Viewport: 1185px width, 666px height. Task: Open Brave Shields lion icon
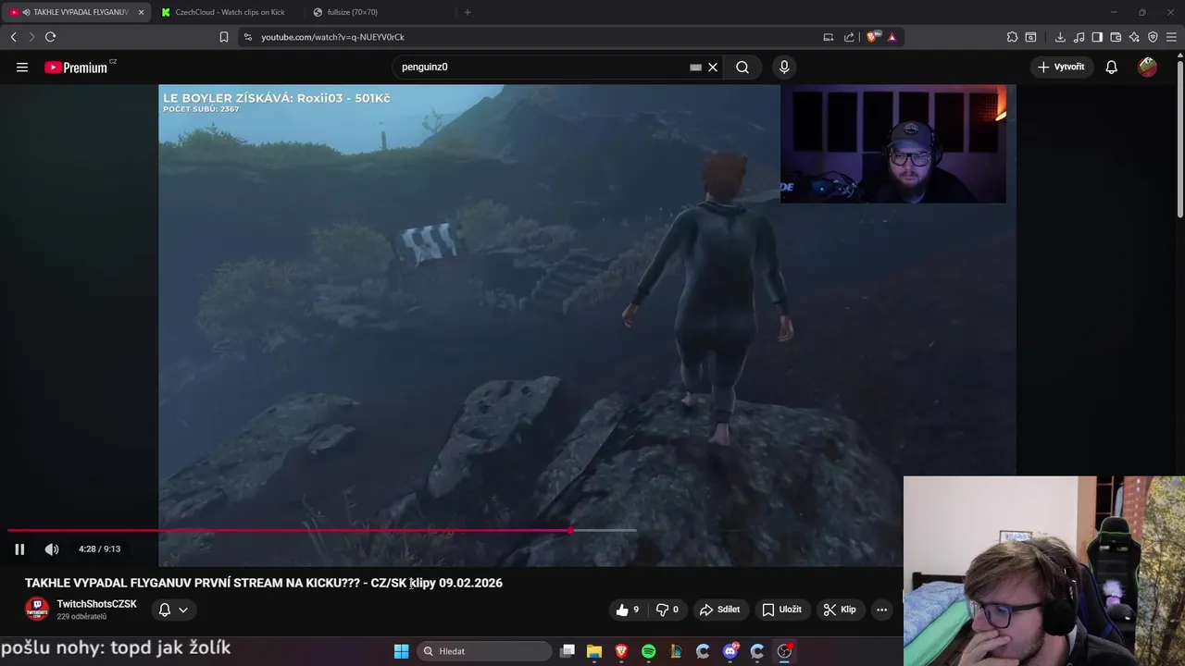(x=872, y=37)
